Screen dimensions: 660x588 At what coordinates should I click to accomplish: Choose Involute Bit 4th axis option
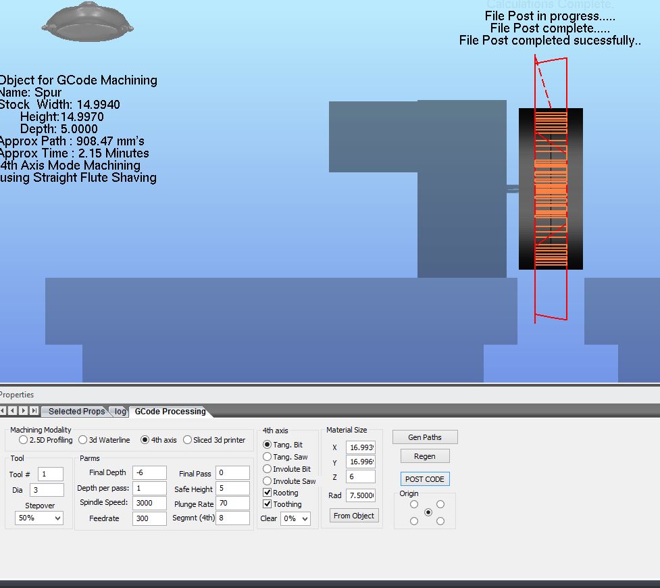coord(268,469)
